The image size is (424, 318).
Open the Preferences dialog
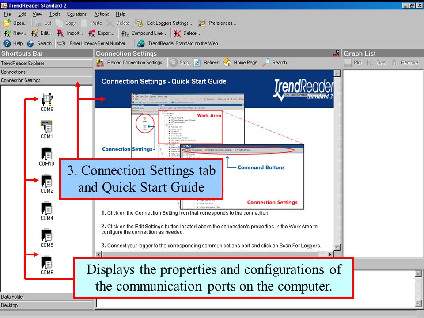pyautogui.click(x=217, y=23)
